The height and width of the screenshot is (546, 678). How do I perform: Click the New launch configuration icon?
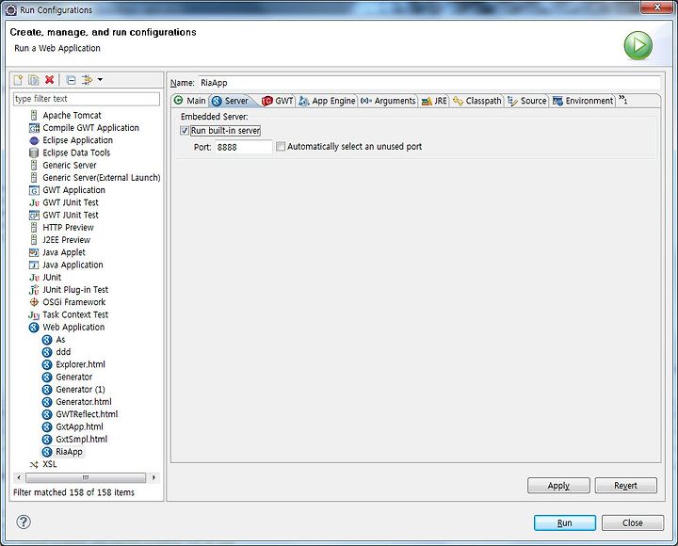click(18, 79)
